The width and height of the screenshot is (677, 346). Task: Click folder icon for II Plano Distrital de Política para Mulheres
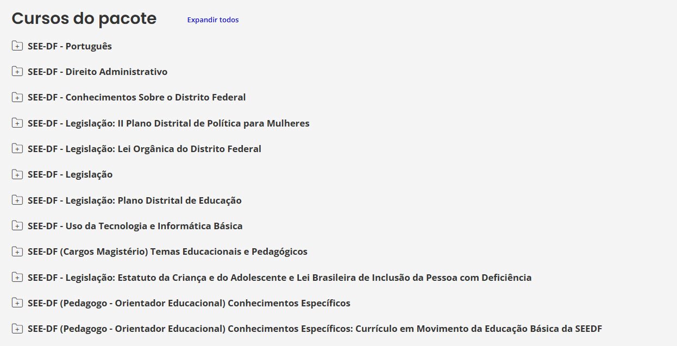click(x=17, y=123)
